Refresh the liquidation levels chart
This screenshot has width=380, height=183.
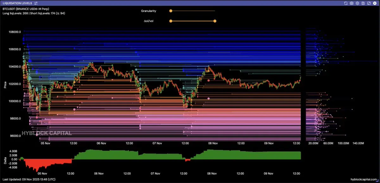click(346, 3)
